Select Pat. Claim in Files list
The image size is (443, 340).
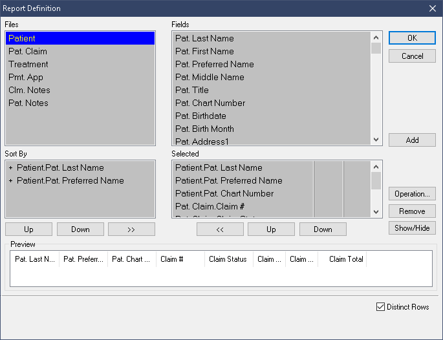28,51
